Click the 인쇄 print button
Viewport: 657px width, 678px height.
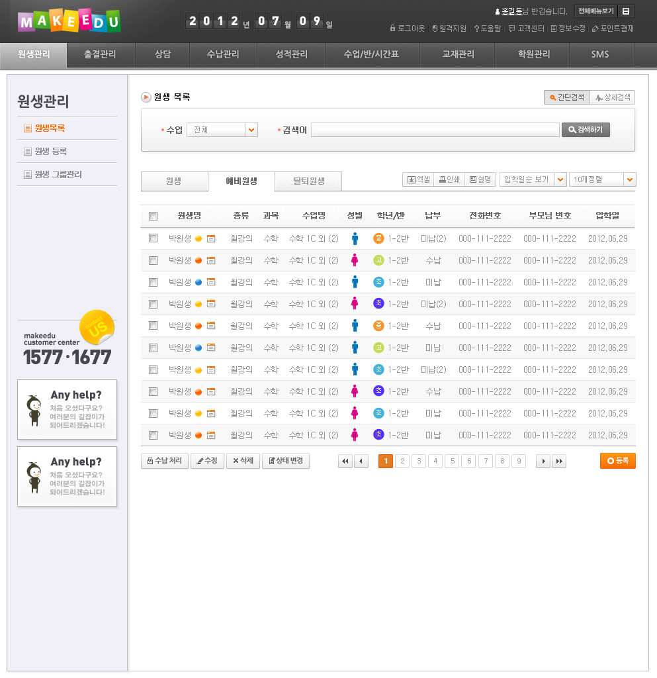[x=449, y=179]
